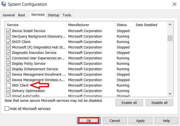Click Stopped status of Device Install Service

123,31
